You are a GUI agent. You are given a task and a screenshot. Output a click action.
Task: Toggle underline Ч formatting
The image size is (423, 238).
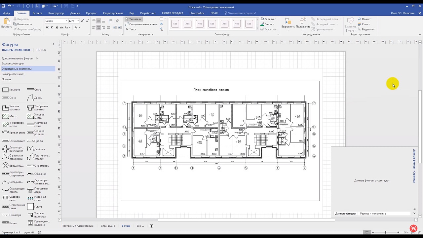(57, 27)
